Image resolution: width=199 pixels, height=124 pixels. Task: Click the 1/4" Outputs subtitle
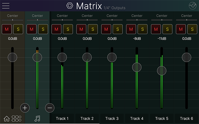pyautogui.click(x=114, y=8)
